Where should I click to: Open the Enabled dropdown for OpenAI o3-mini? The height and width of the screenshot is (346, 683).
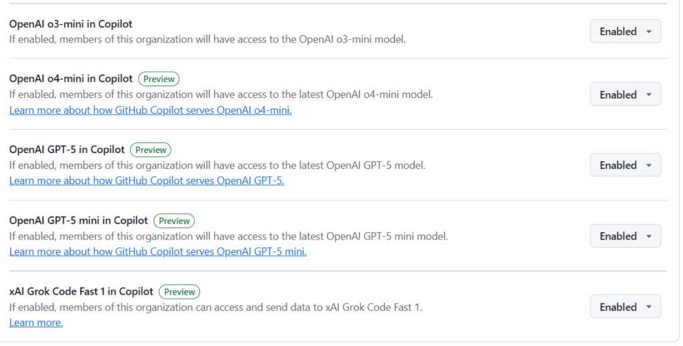click(x=625, y=31)
